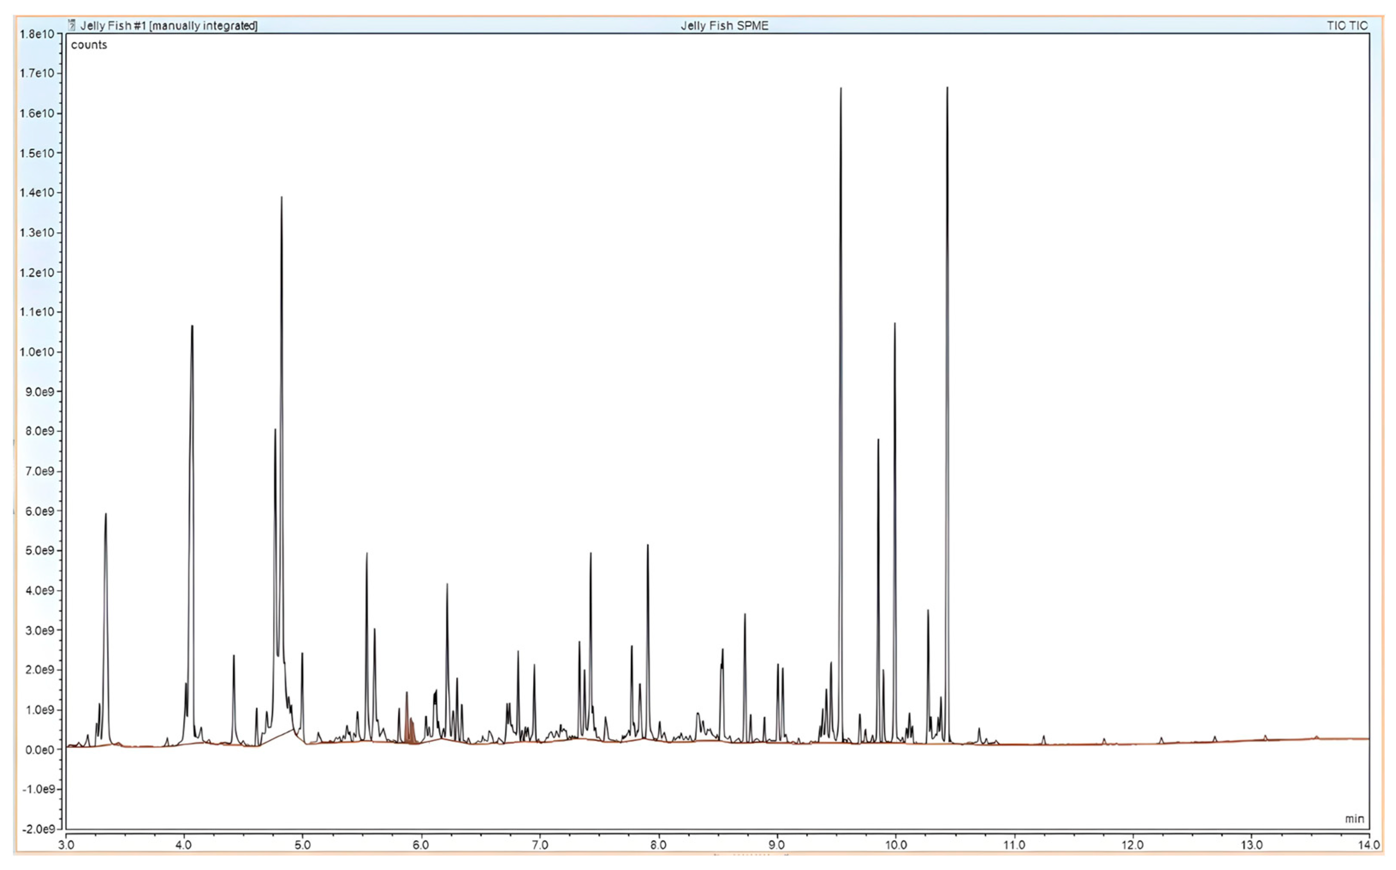Click the 12.0 x-axis tick label
The width and height of the screenshot is (1396, 870).
coord(1132,845)
